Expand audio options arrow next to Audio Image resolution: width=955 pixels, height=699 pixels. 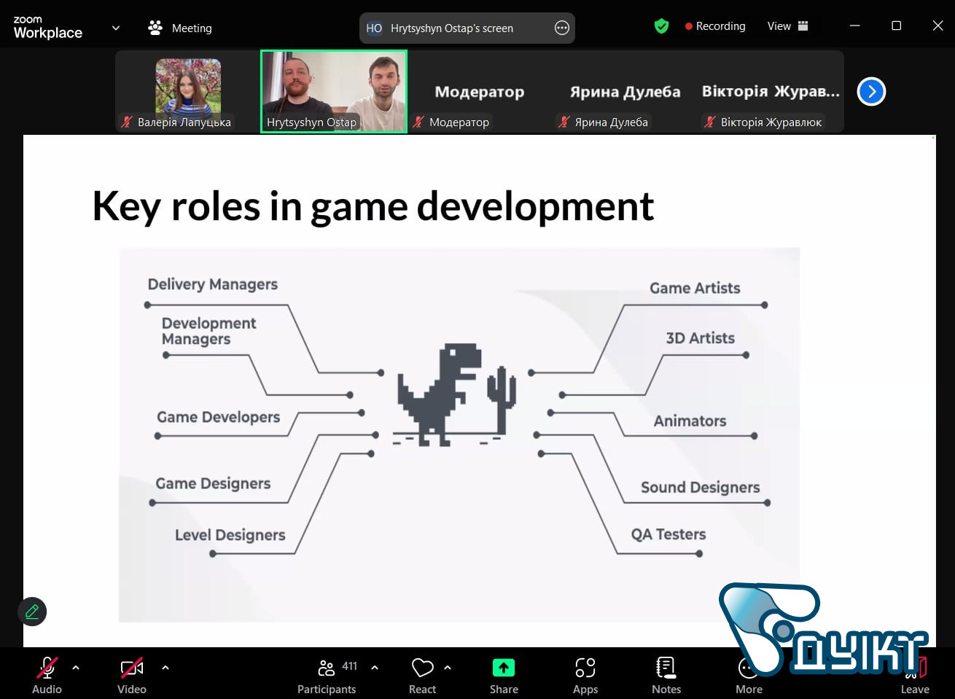coord(76,668)
